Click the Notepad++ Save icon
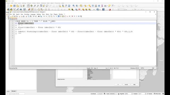170x95 pixels. click(15, 16)
